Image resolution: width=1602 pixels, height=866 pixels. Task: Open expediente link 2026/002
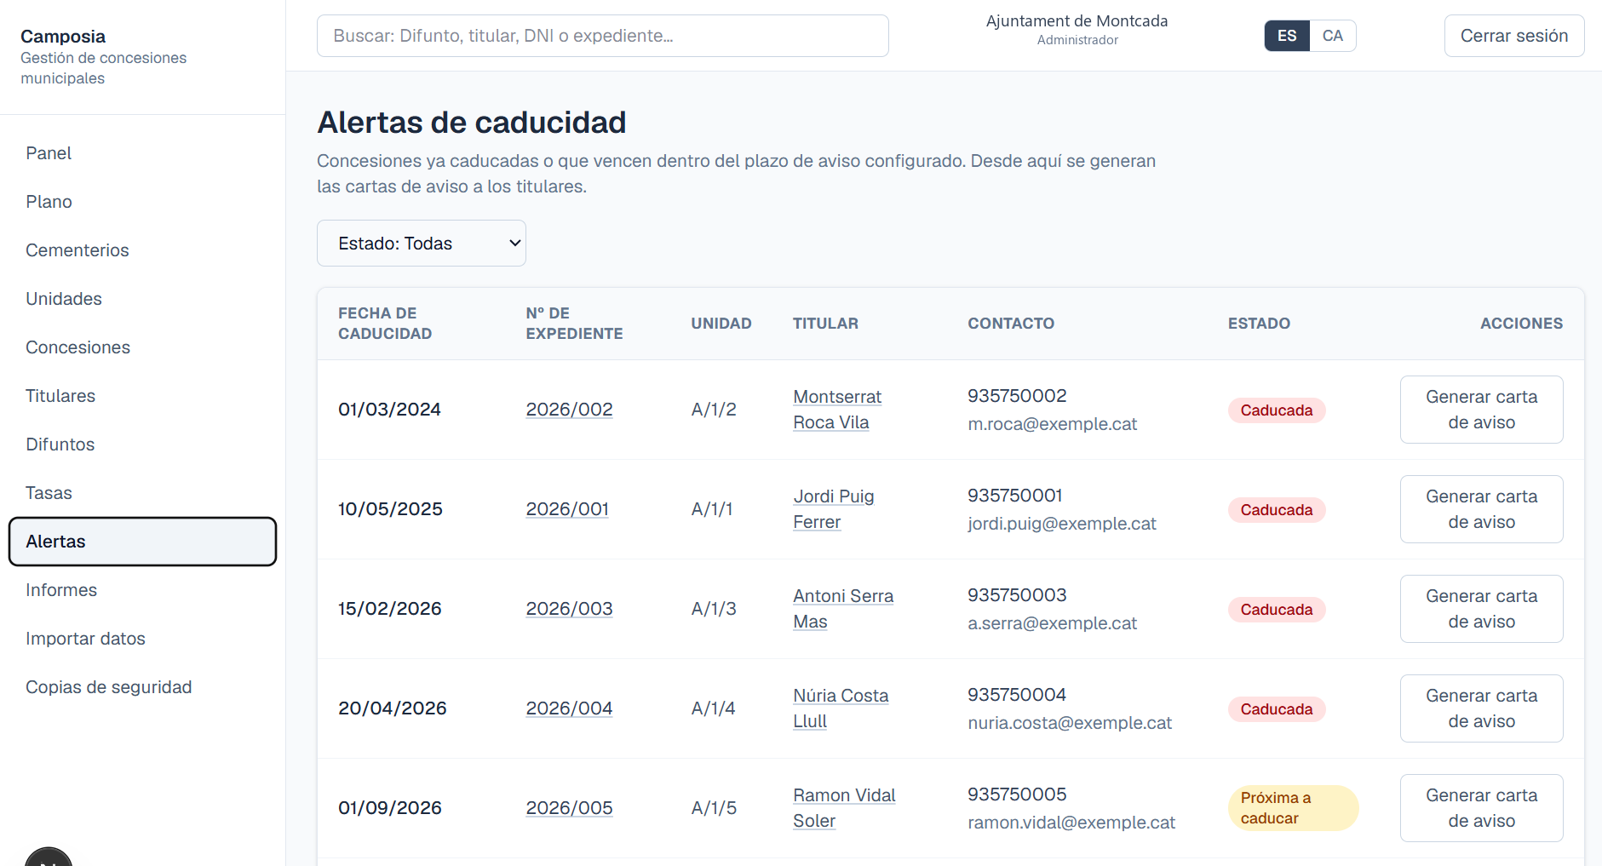(569, 410)
